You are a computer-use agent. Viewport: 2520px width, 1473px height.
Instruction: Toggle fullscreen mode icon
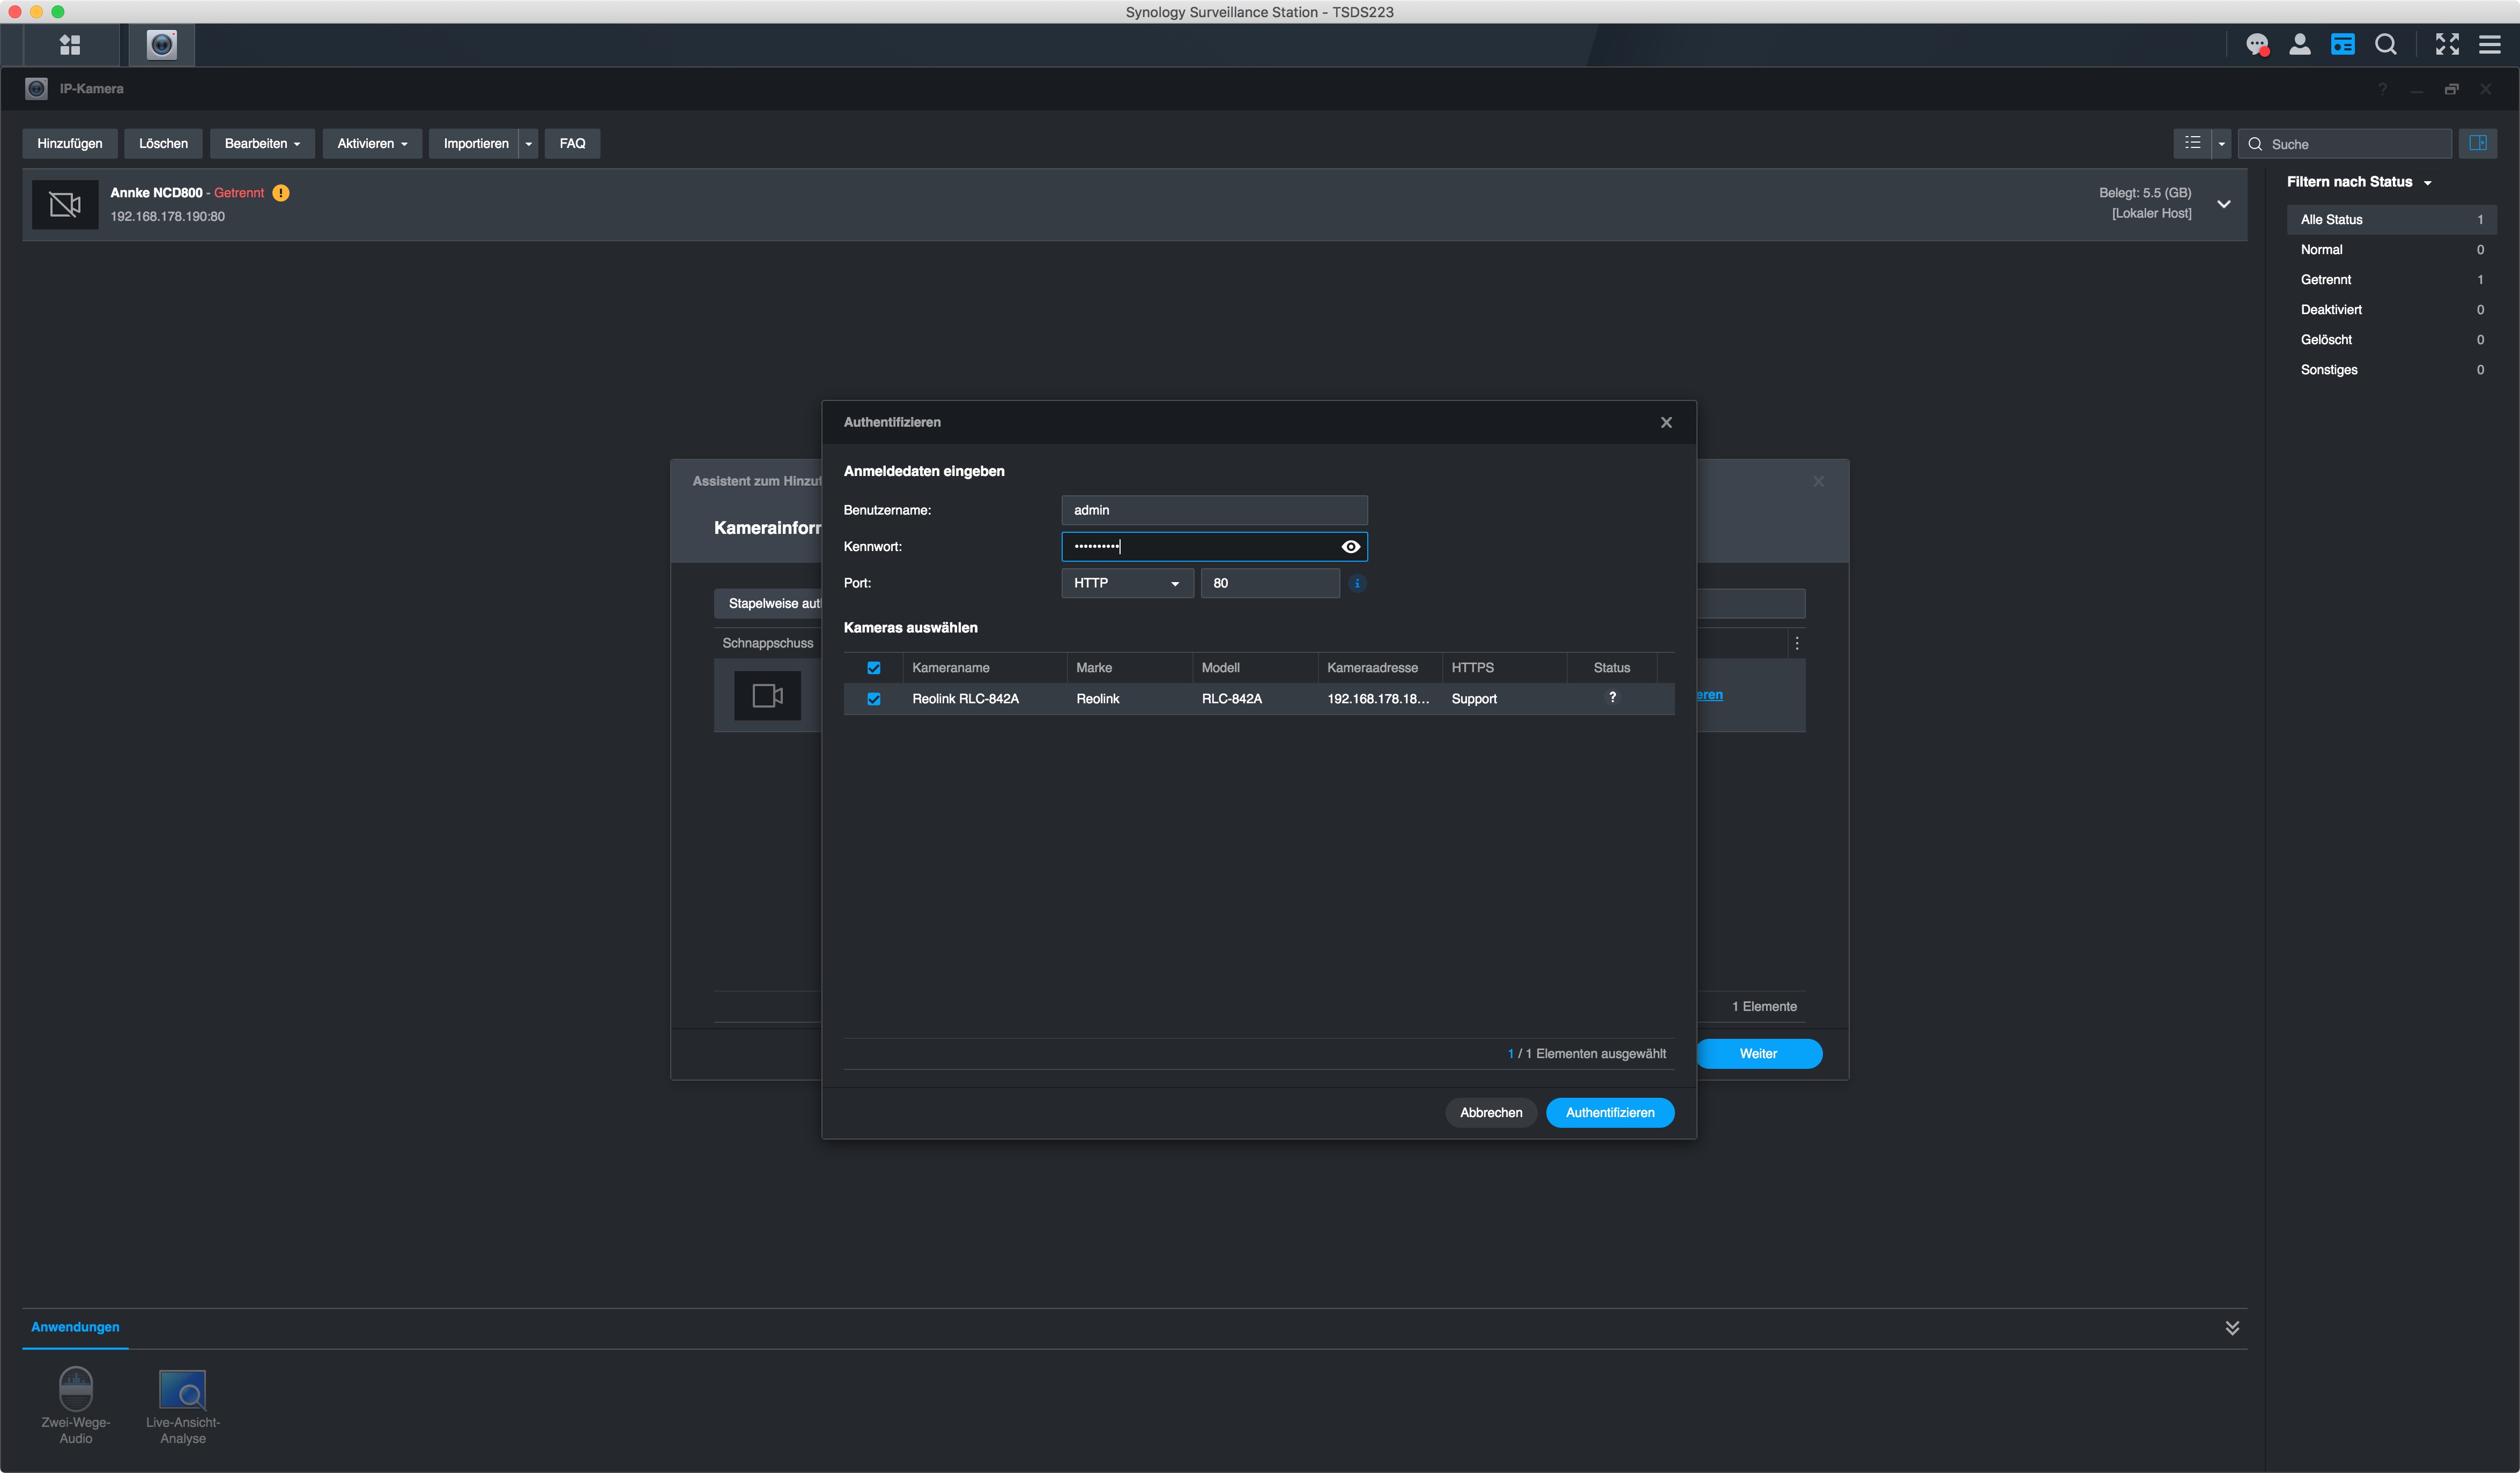coord(2446,44)
